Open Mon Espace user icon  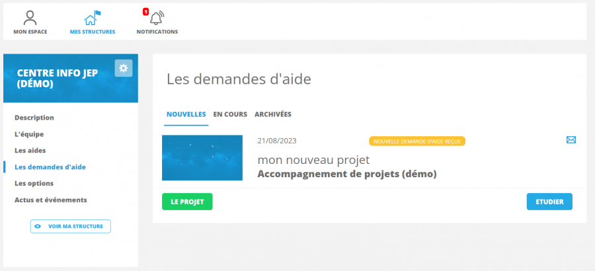click(30, 18)
